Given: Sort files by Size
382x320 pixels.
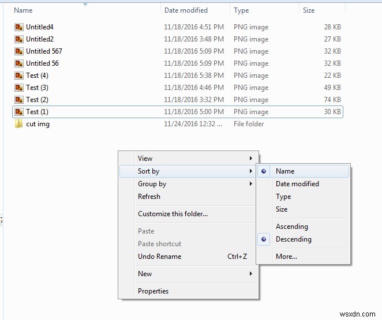Looking at the screenshot, I should pos(282,209).
